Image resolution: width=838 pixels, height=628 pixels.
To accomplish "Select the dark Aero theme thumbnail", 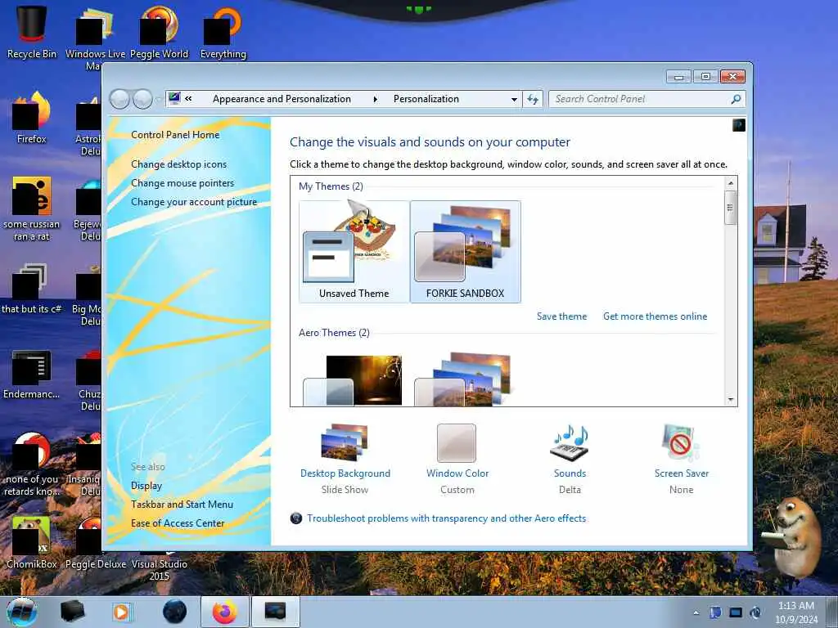I will pos(353,379).
